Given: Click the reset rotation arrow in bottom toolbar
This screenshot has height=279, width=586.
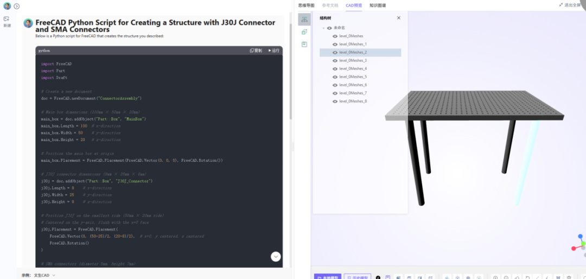Looking at the screenshot, I should (527, 278).
